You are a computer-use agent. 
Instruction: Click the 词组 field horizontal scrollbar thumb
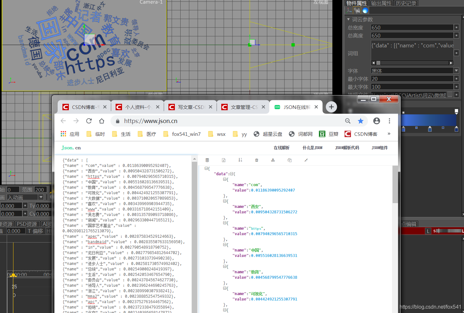pos(378,63)
